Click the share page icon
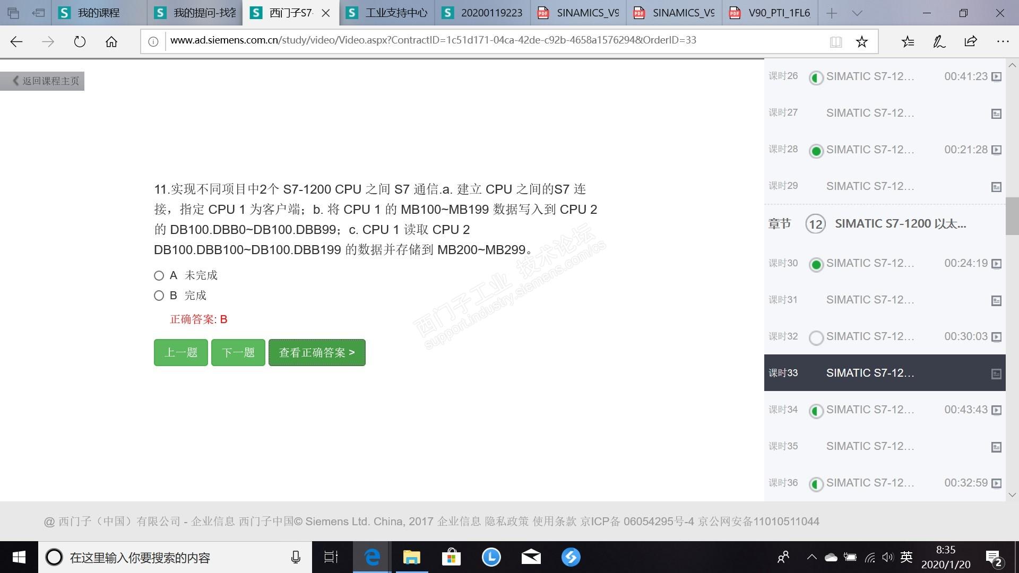Viewport: 1019px width, 573px height. (971, 41)
